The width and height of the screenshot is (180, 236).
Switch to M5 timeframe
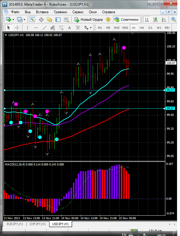point(108,28)
